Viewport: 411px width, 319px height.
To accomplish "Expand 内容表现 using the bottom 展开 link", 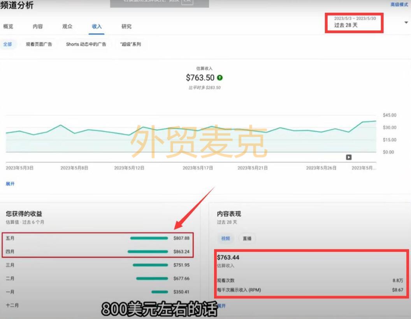I will [x=221, y=306].
